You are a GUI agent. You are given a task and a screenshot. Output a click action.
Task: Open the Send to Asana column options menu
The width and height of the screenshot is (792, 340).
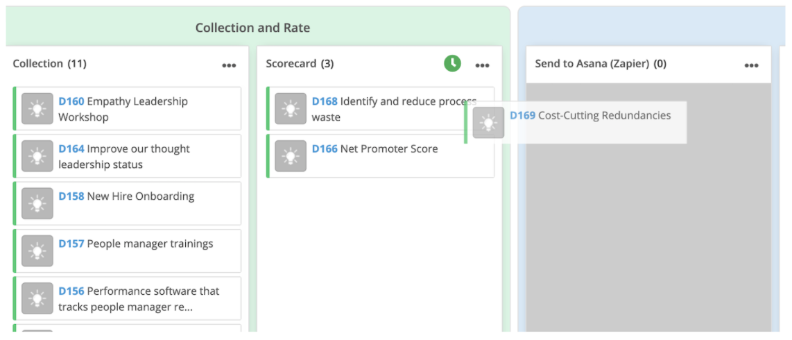pyautogui.click(x=751, y=65)
